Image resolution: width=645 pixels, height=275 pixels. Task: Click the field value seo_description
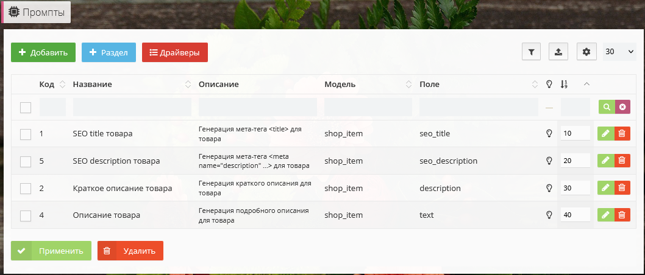[448, 161]
